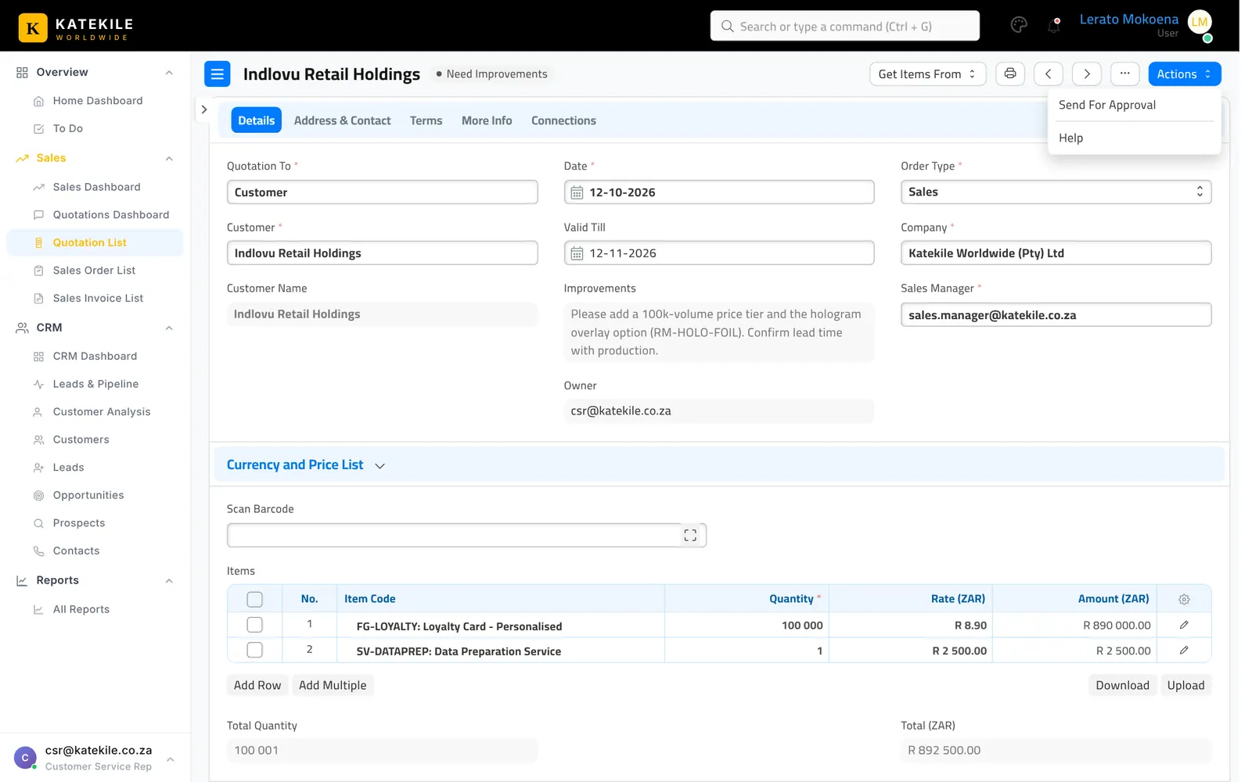1252x782 pixels.
Task: Click Lerato Mokoena user avatar
Action: 1200,23
